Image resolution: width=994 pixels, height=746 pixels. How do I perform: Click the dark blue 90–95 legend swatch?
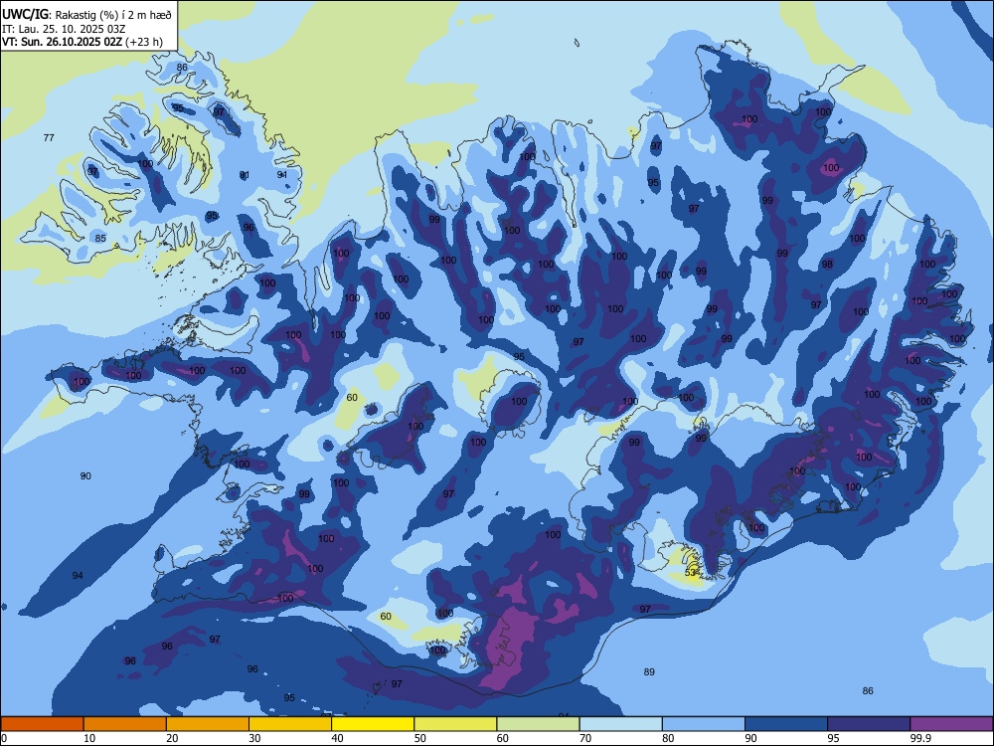pos(786,724)
